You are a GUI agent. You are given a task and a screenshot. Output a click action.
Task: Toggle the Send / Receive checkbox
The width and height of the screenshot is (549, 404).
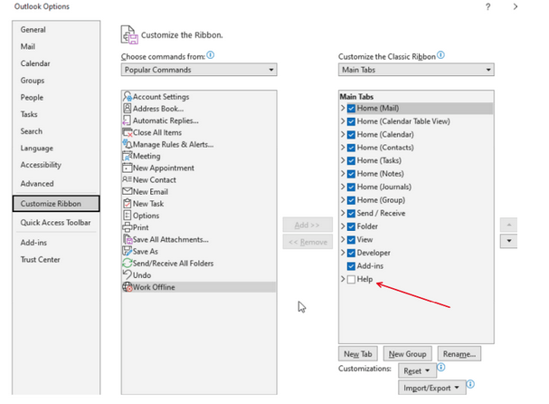pyautogui.click(x=351, y=214)
